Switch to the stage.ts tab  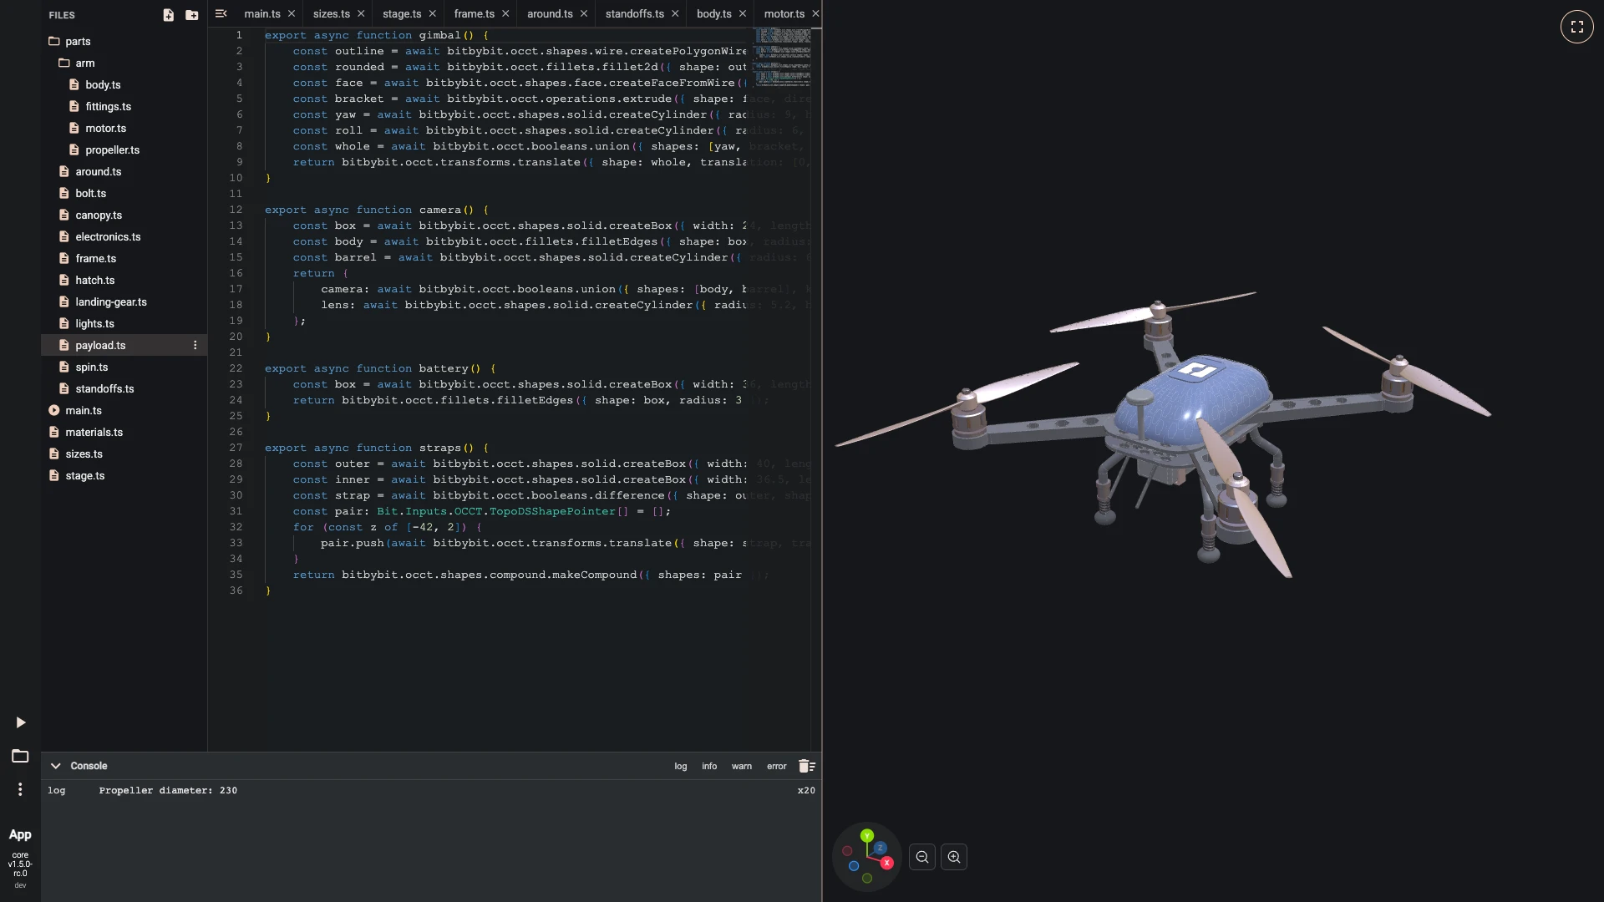(x=402, y=13)
